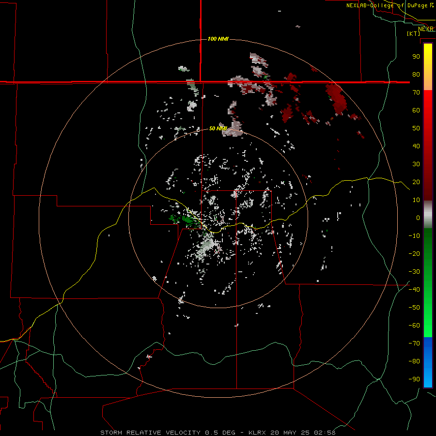
Task: Click the 10 scale label
Action: pos(416,200)
